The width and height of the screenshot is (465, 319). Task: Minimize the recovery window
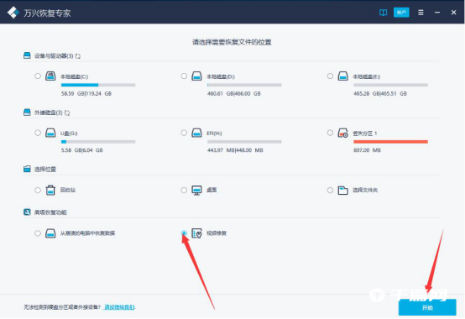(x=437, y=13)
